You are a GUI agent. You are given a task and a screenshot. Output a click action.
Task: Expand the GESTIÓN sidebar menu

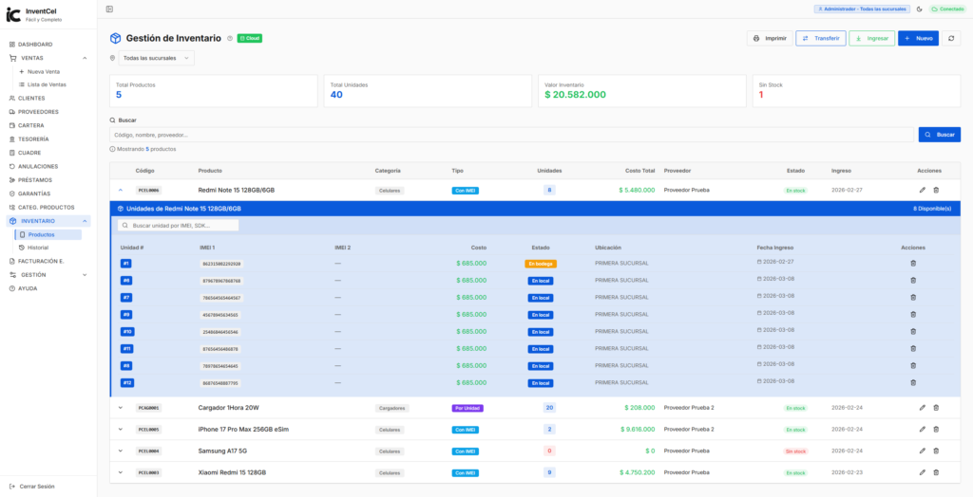tap(84, 275)
